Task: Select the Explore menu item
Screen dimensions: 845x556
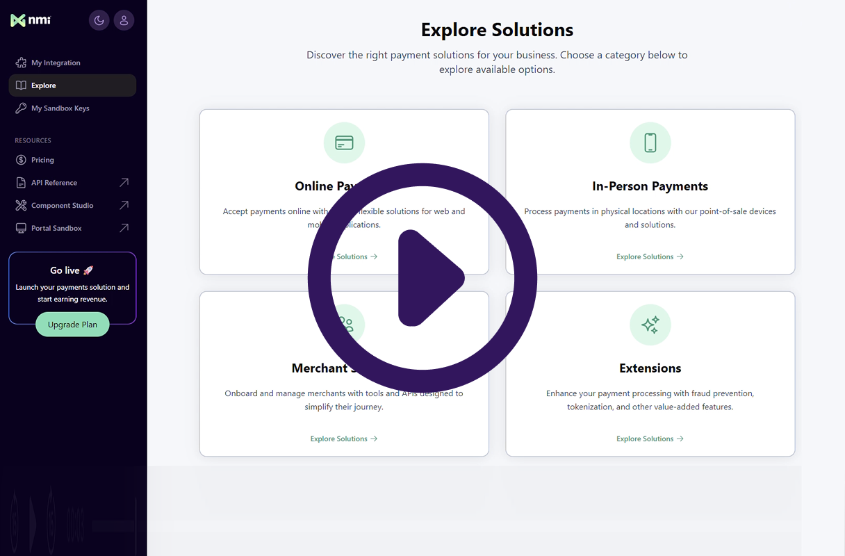Action: coord(44,85)
